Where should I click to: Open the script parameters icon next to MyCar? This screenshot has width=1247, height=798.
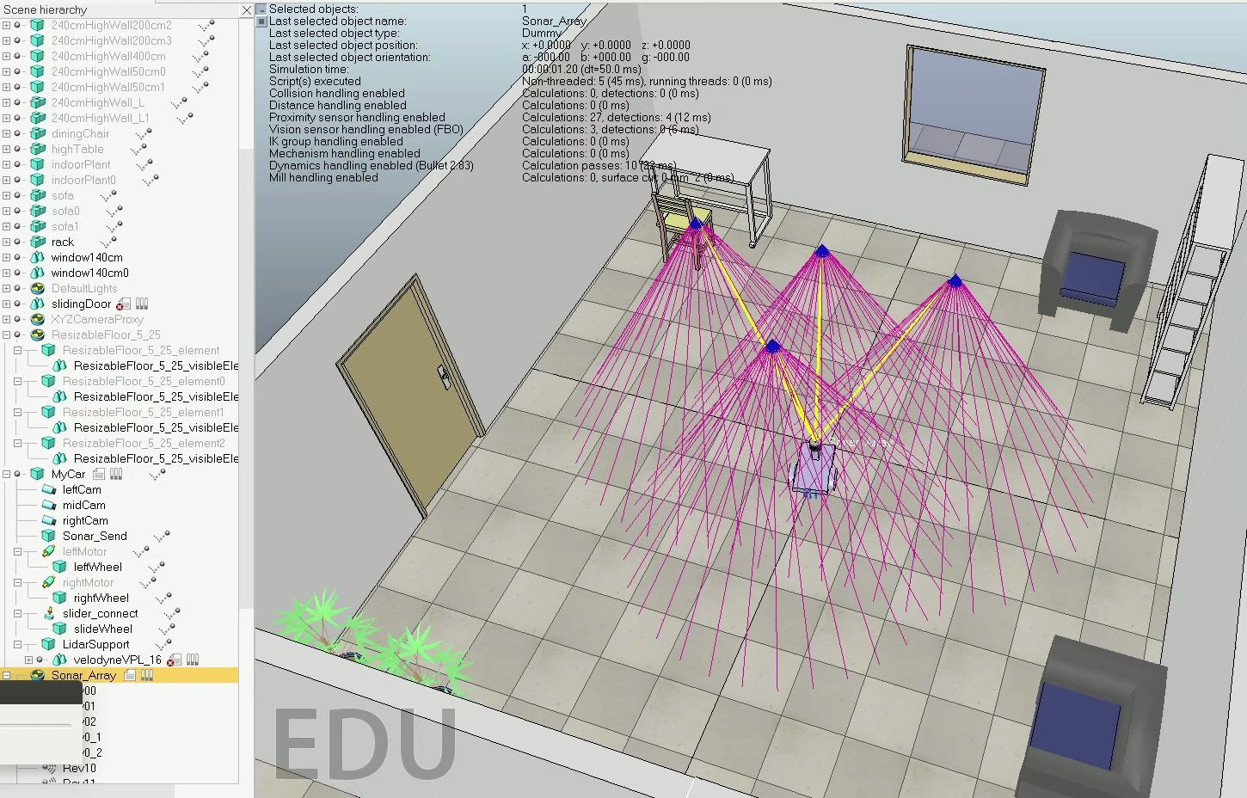point(116,475)
